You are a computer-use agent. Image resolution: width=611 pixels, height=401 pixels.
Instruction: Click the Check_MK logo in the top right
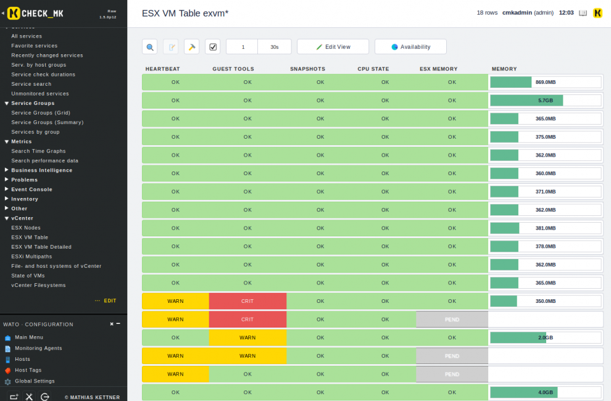point(597,12)
